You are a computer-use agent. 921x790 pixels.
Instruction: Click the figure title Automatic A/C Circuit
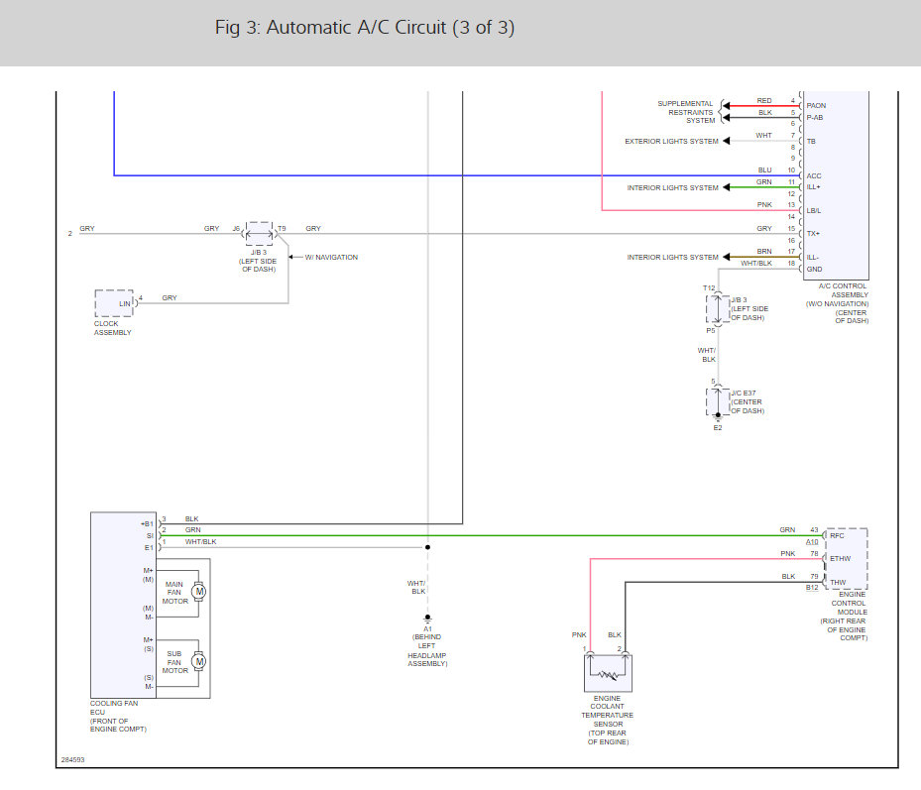[x=364, y=28]
